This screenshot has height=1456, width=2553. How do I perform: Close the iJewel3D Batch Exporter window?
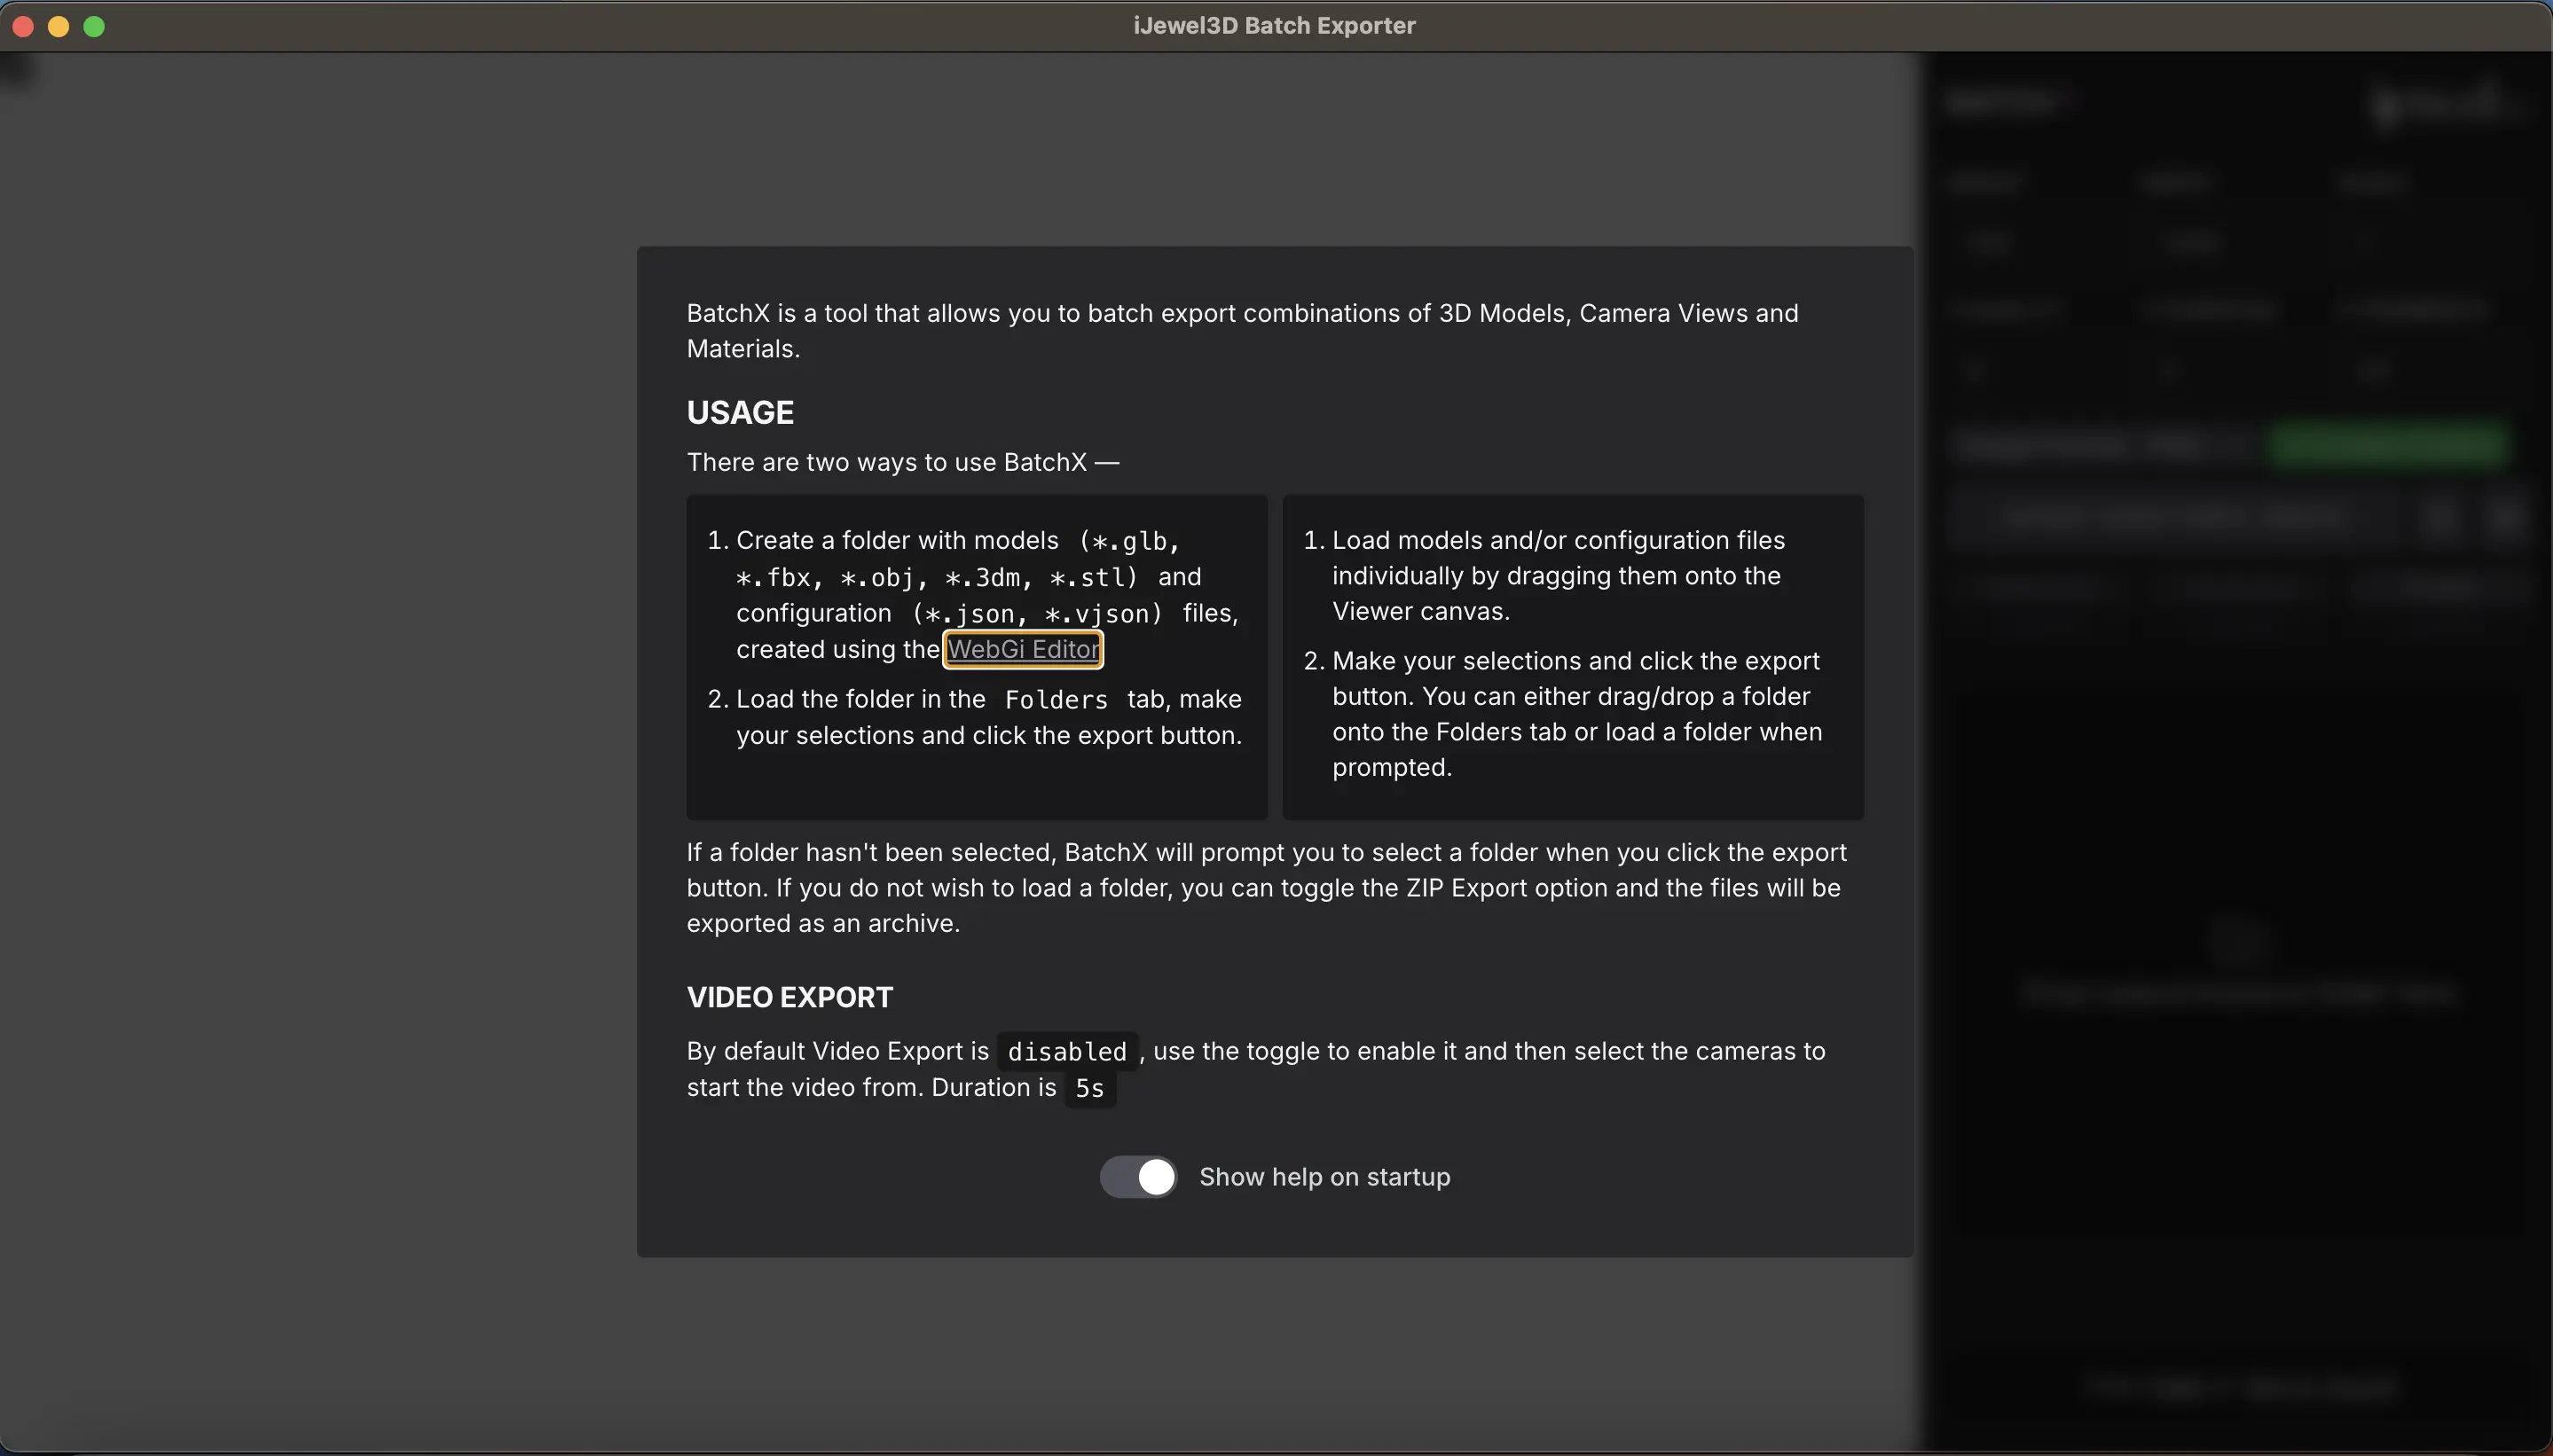coord(23,27)
